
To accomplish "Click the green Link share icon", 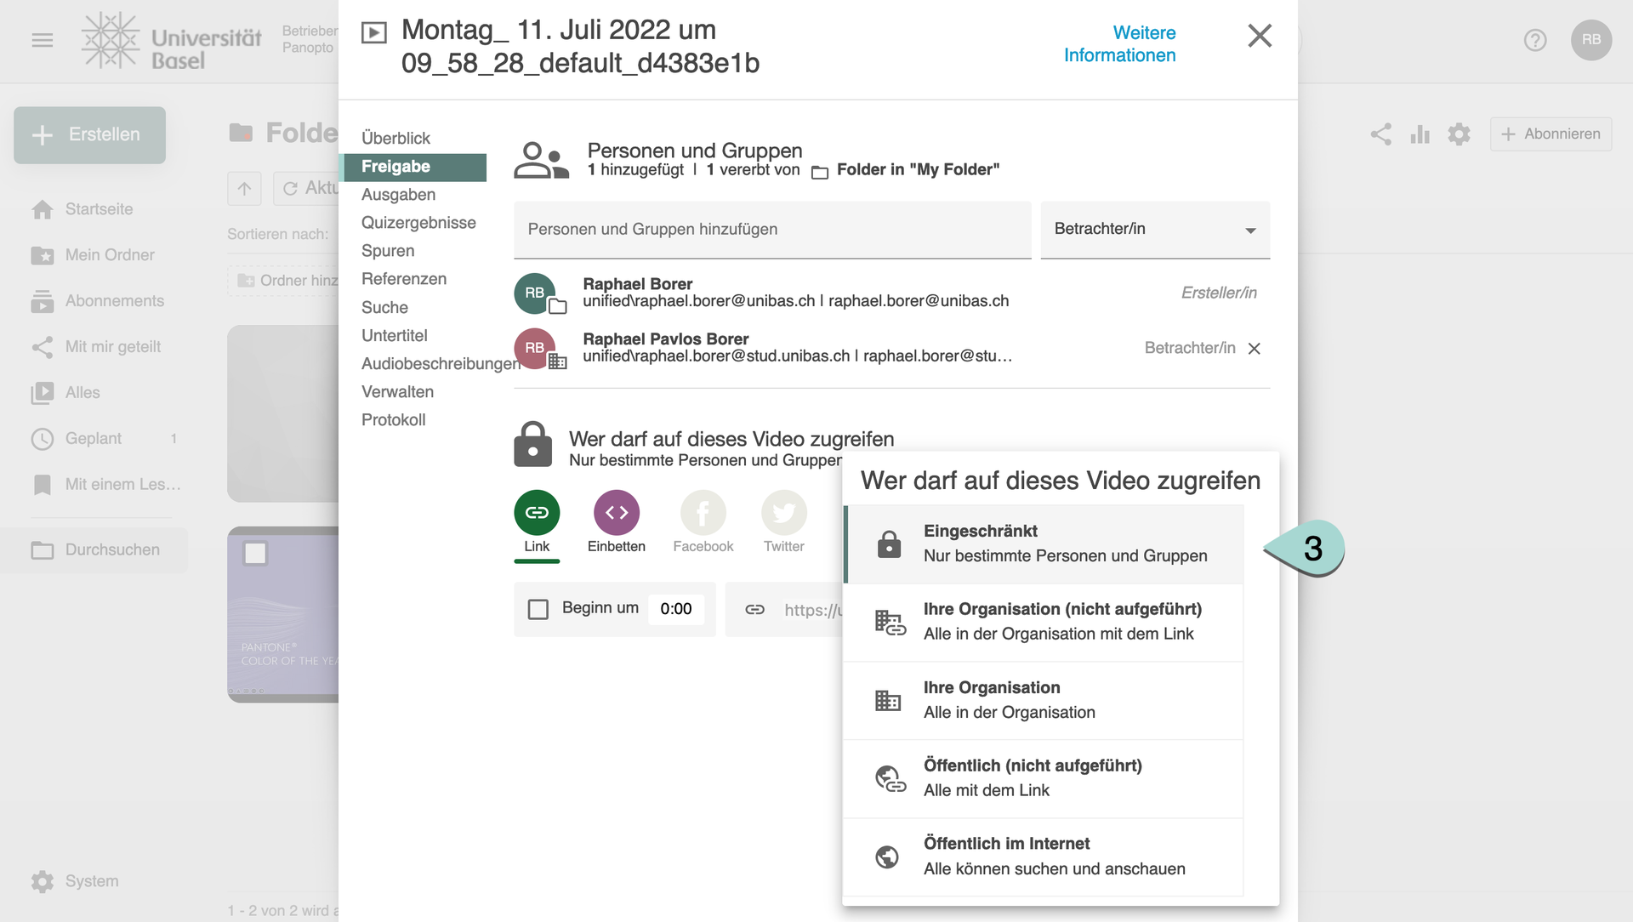I will tap(537, 513).
